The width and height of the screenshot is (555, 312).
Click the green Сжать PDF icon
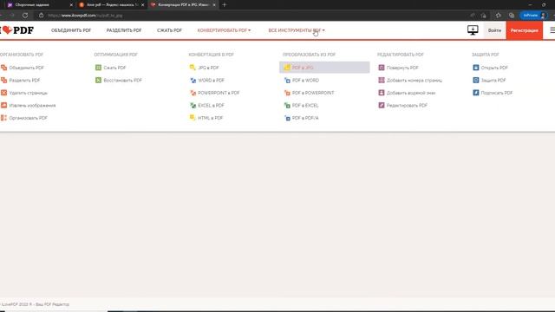(98, 68)
